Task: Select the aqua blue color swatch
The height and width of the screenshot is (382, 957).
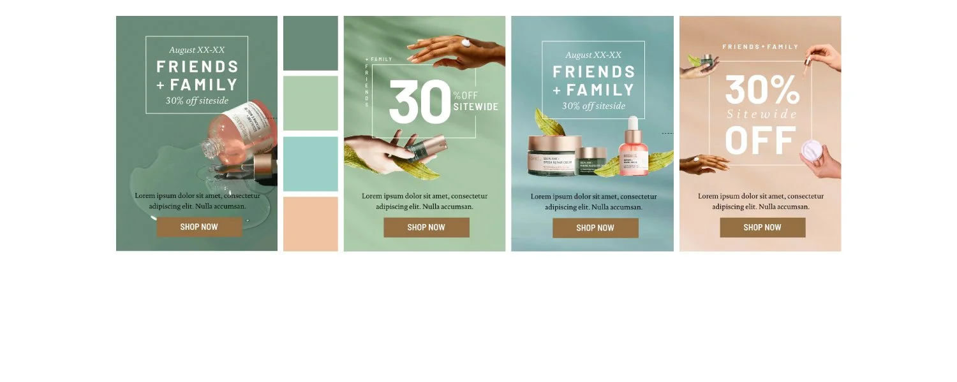Action: point(311,164)
